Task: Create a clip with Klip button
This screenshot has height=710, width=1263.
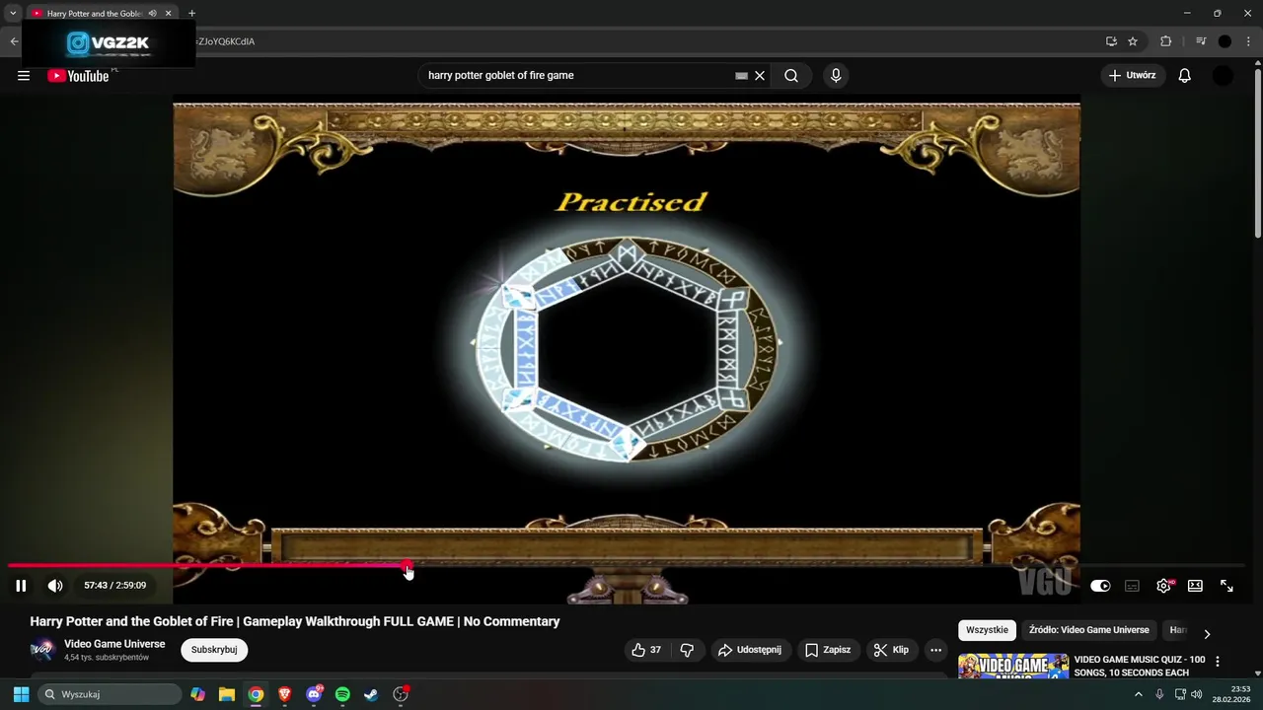Action: (x=891, y=650)
